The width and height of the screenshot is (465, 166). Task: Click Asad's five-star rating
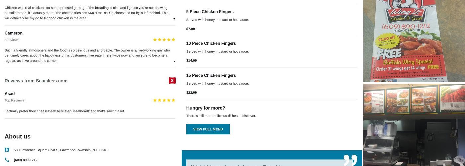click(x=164, y=100)
